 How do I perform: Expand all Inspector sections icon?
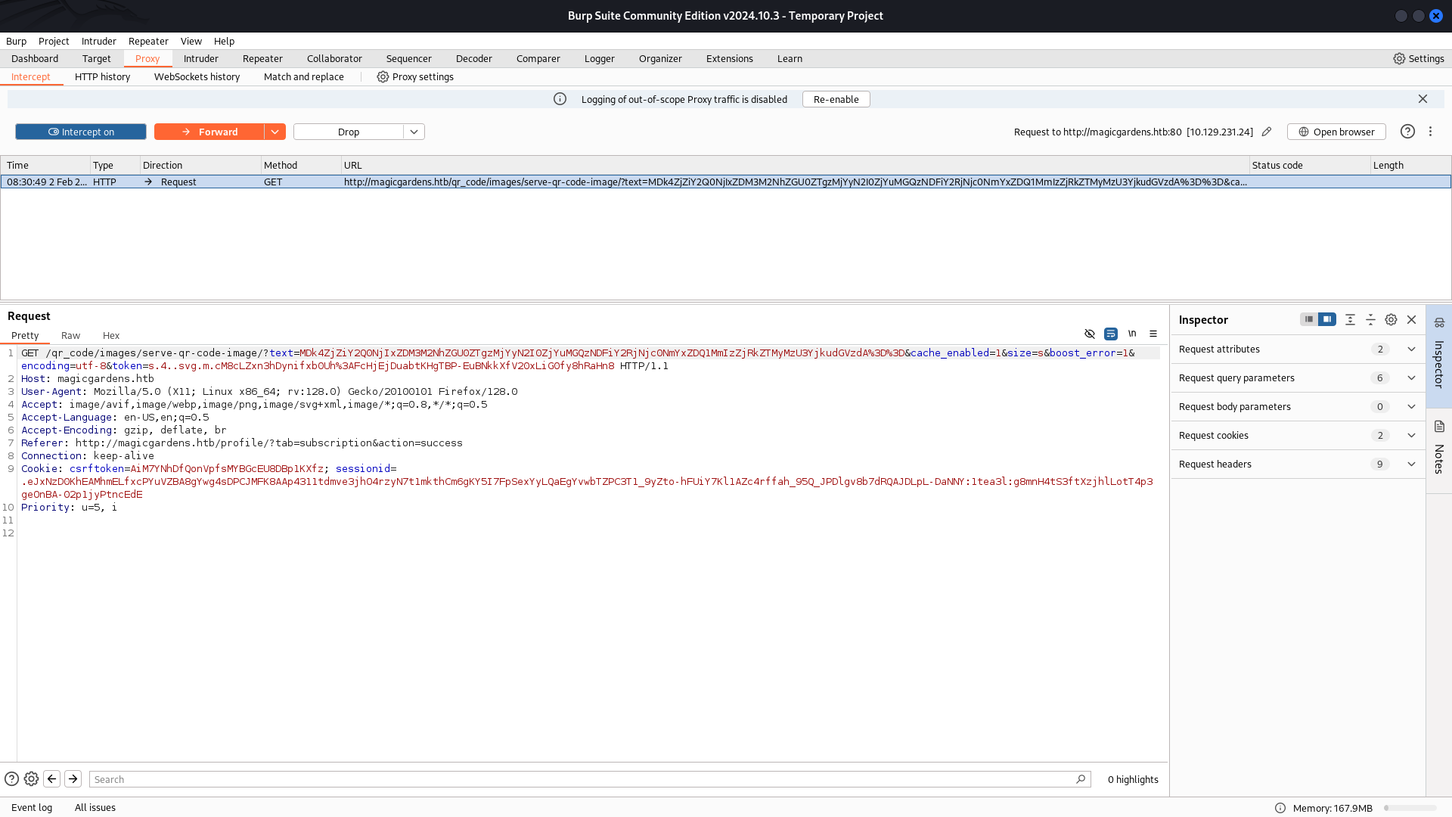pos(1350,320)
